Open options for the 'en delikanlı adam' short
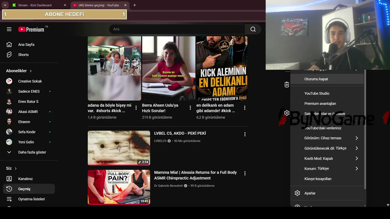Screen dimensions: 390x219 coord(245,108)
